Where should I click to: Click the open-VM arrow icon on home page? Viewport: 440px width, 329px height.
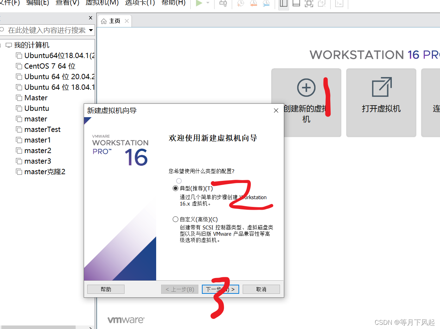(x=382, y=87)
